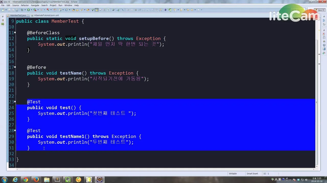
Task: Open the File menu
Action: 3,5
